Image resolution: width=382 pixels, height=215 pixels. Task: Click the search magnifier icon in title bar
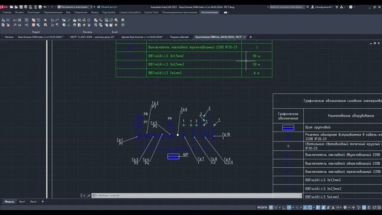[307, 7]
